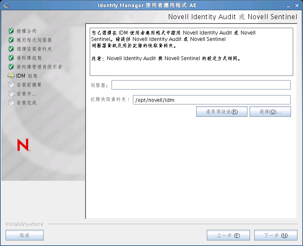
Task: Click the empty circle icon beside 安裝完成
Action: (x=11, y=102)
